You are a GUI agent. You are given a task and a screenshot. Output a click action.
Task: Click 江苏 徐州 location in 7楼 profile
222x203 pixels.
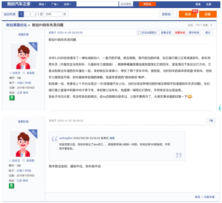22,181
